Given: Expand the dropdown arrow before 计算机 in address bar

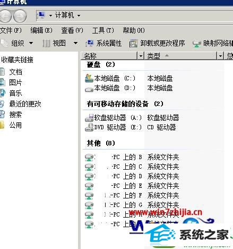Looking at the screenshot, I should click(x=50, y=16).
